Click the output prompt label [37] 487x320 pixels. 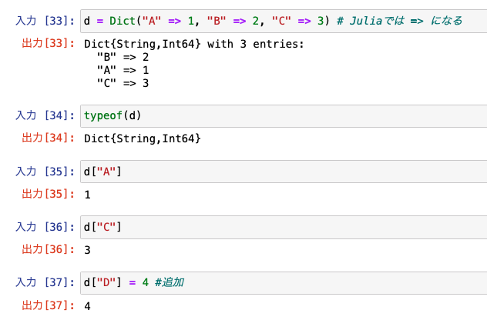[x=49, y=305]
